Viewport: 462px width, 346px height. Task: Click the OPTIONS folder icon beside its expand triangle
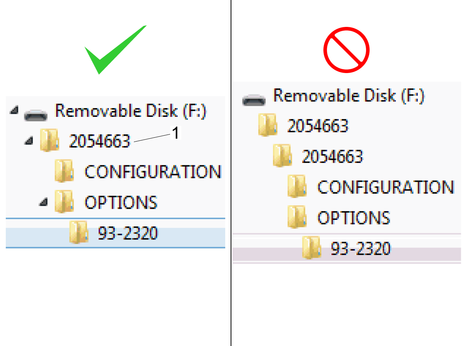pos(64,201)
